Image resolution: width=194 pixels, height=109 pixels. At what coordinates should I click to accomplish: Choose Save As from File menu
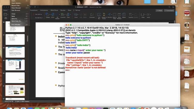(x=20, y=19)
